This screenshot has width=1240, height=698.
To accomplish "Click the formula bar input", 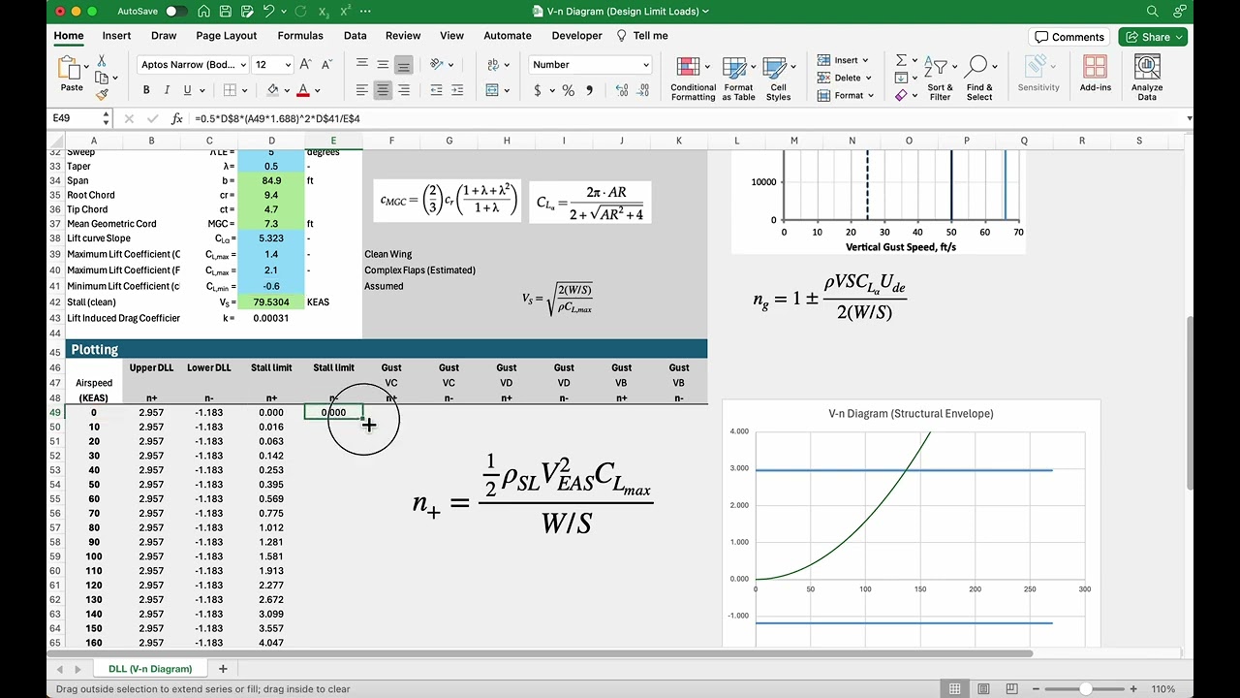I will point(688,118).
